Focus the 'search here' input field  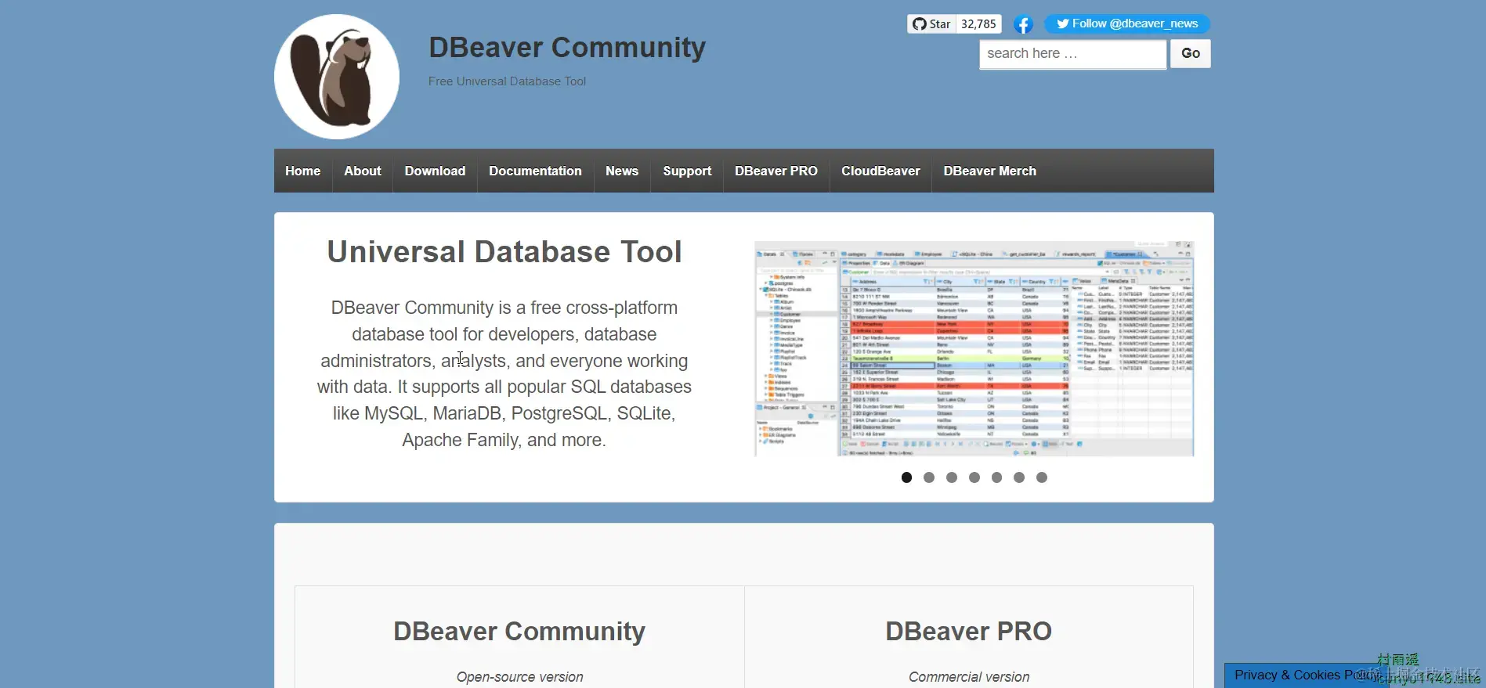(x=1072, y=53)
